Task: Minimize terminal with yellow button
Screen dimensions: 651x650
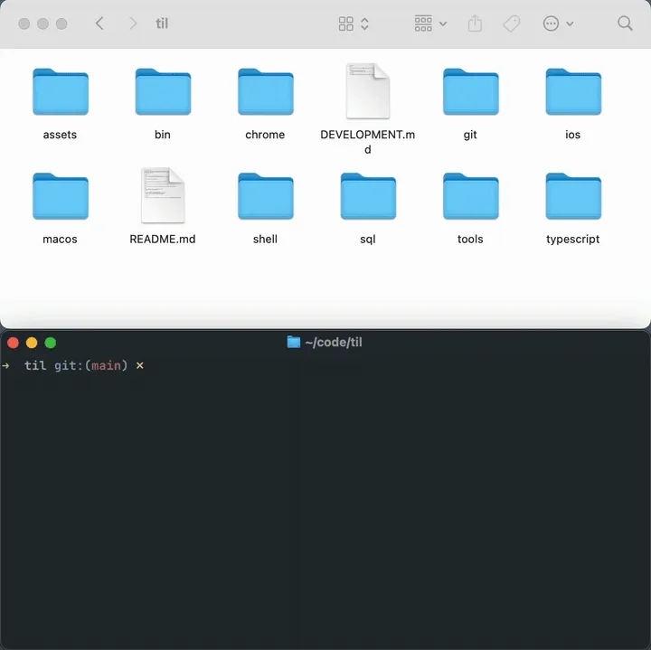Action: pos(32,343)
